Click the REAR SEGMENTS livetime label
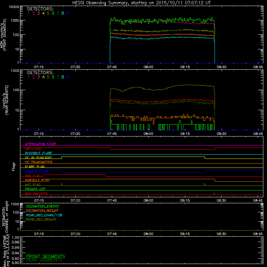This screenshot has width=267, height=267. 44,260
